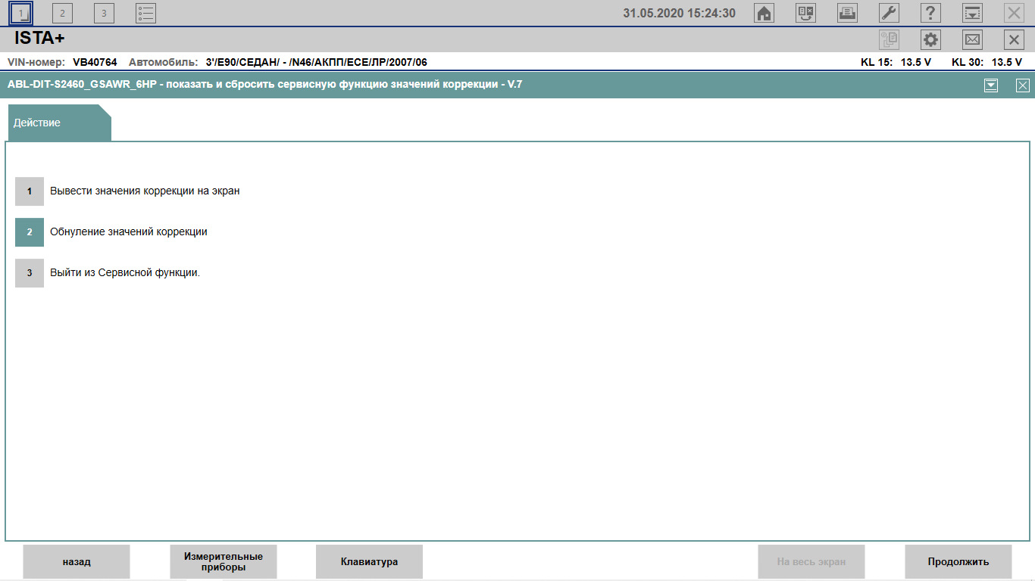
Task: Switch to operation tab 1
Action: [x=21, y=13]
